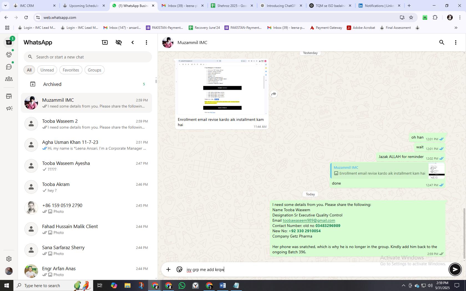
Task: Open Chrome three-dot menu
Action: [x=460, y=17]
